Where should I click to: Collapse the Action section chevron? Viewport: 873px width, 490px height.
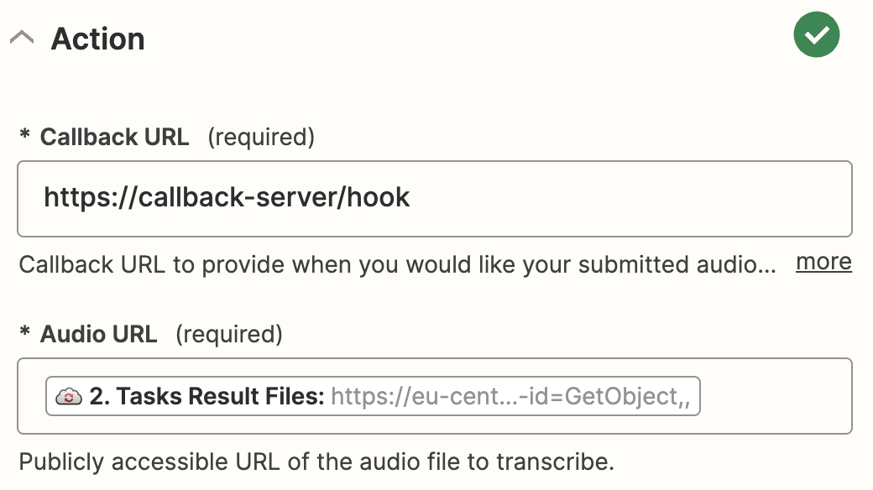(x=23, y=38)
